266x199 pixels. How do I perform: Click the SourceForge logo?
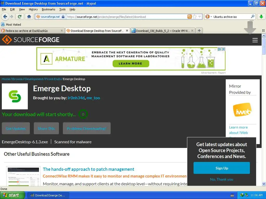[x=31, y=40]
